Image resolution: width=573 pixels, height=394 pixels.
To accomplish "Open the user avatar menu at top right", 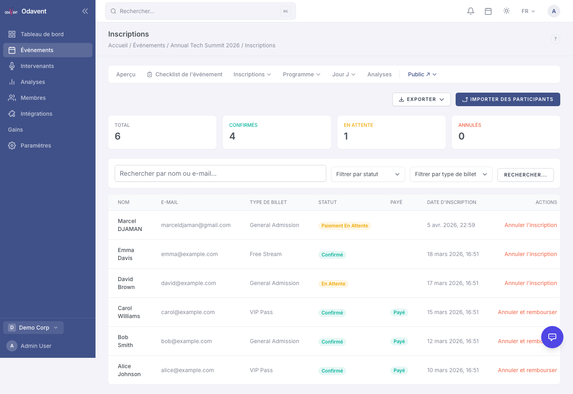I will (x=554, y=11).
